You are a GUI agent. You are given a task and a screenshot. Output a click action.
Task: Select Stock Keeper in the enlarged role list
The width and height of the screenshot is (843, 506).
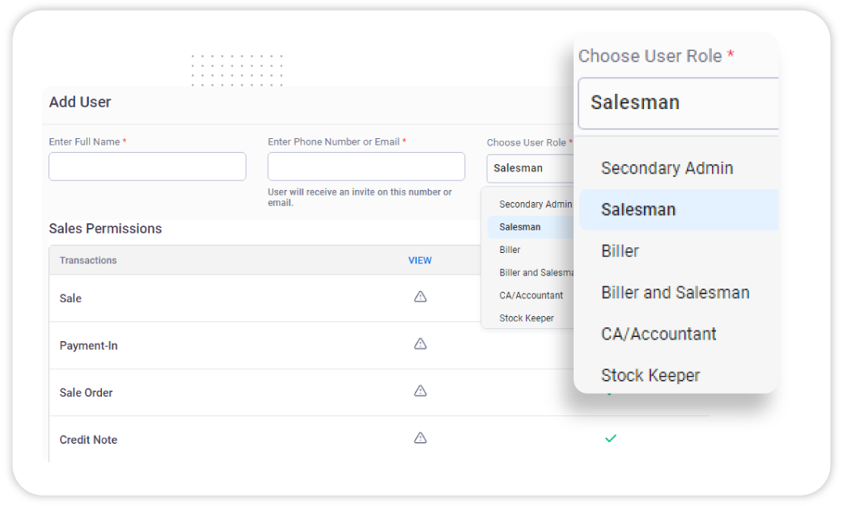click(x=650, y=375)
